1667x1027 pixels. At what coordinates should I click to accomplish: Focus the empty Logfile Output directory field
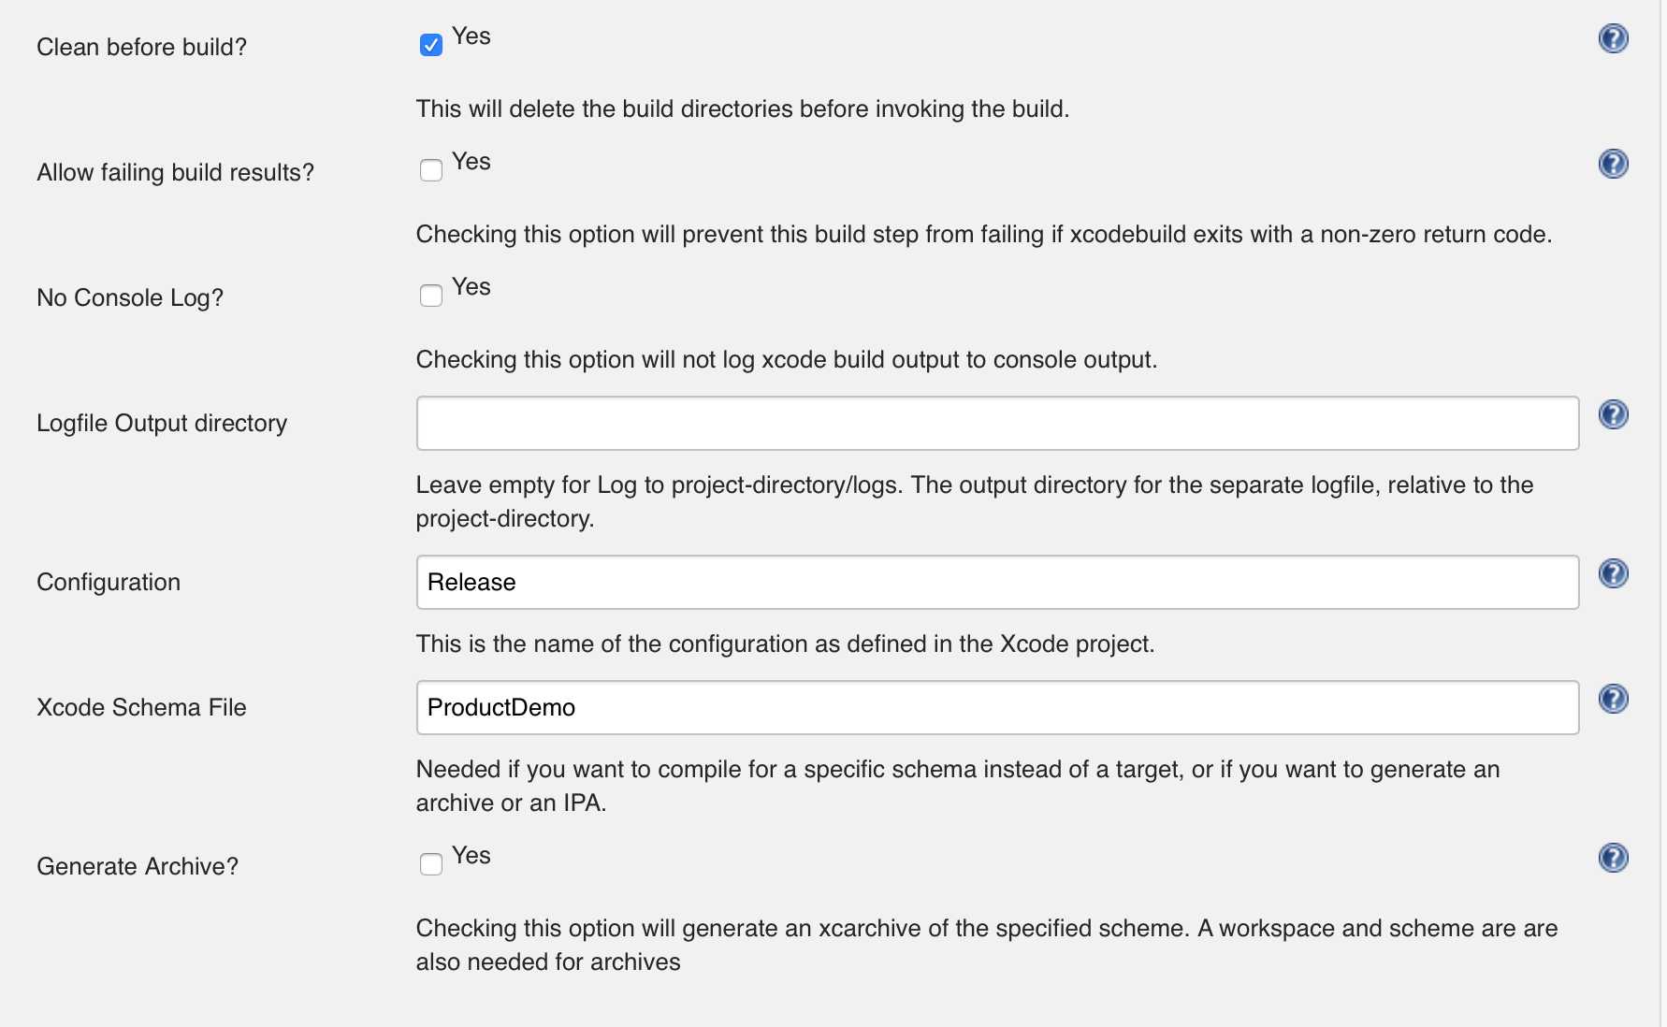pyautogui.click(x=997, y=423)
